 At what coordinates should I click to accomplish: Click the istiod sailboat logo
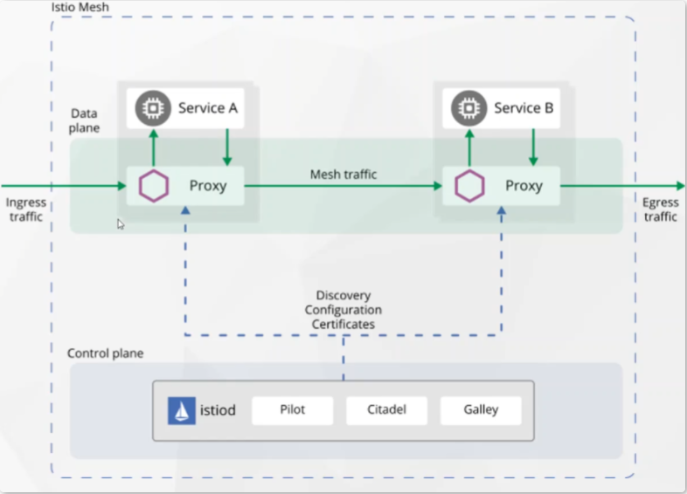click(182, 410)
